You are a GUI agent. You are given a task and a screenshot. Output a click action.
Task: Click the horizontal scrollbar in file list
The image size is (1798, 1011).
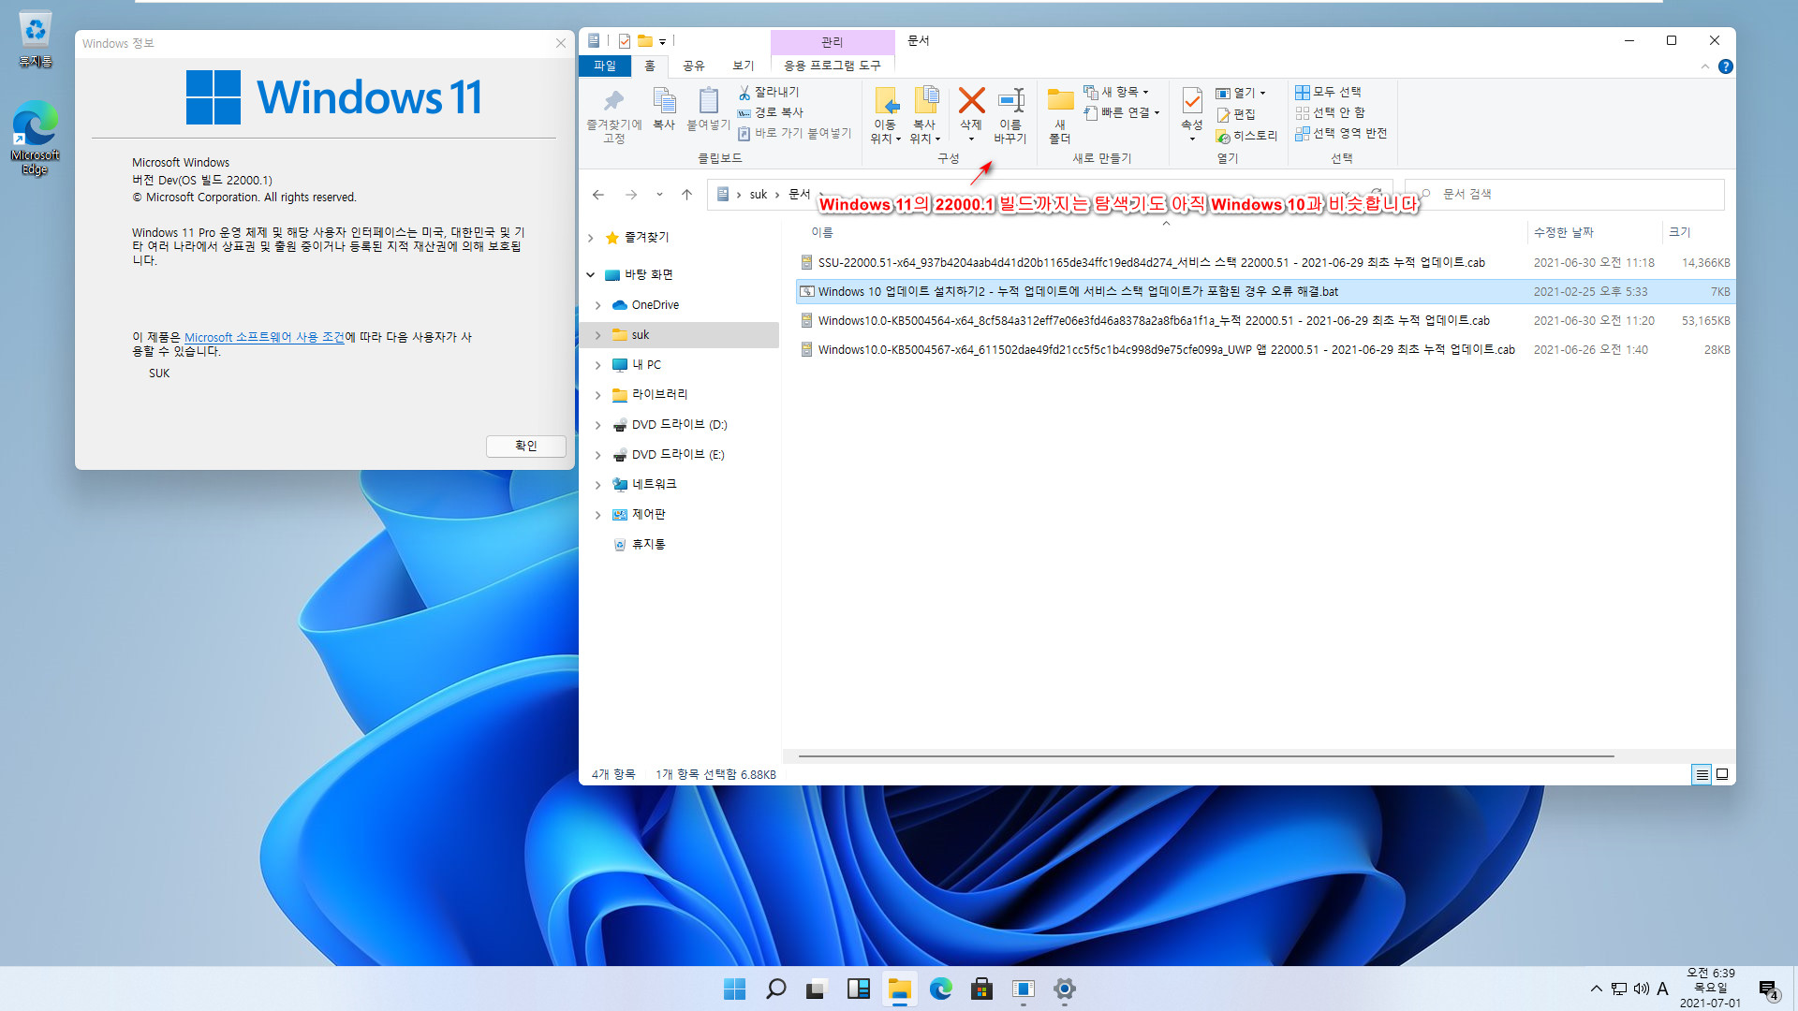point(1206,755)
